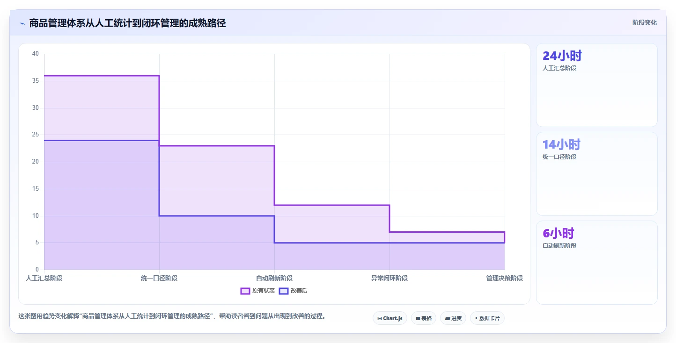676x343 pixels.
Task: Click 人工汇总阶段 caption under 24小时
Action: coord(559,68)
